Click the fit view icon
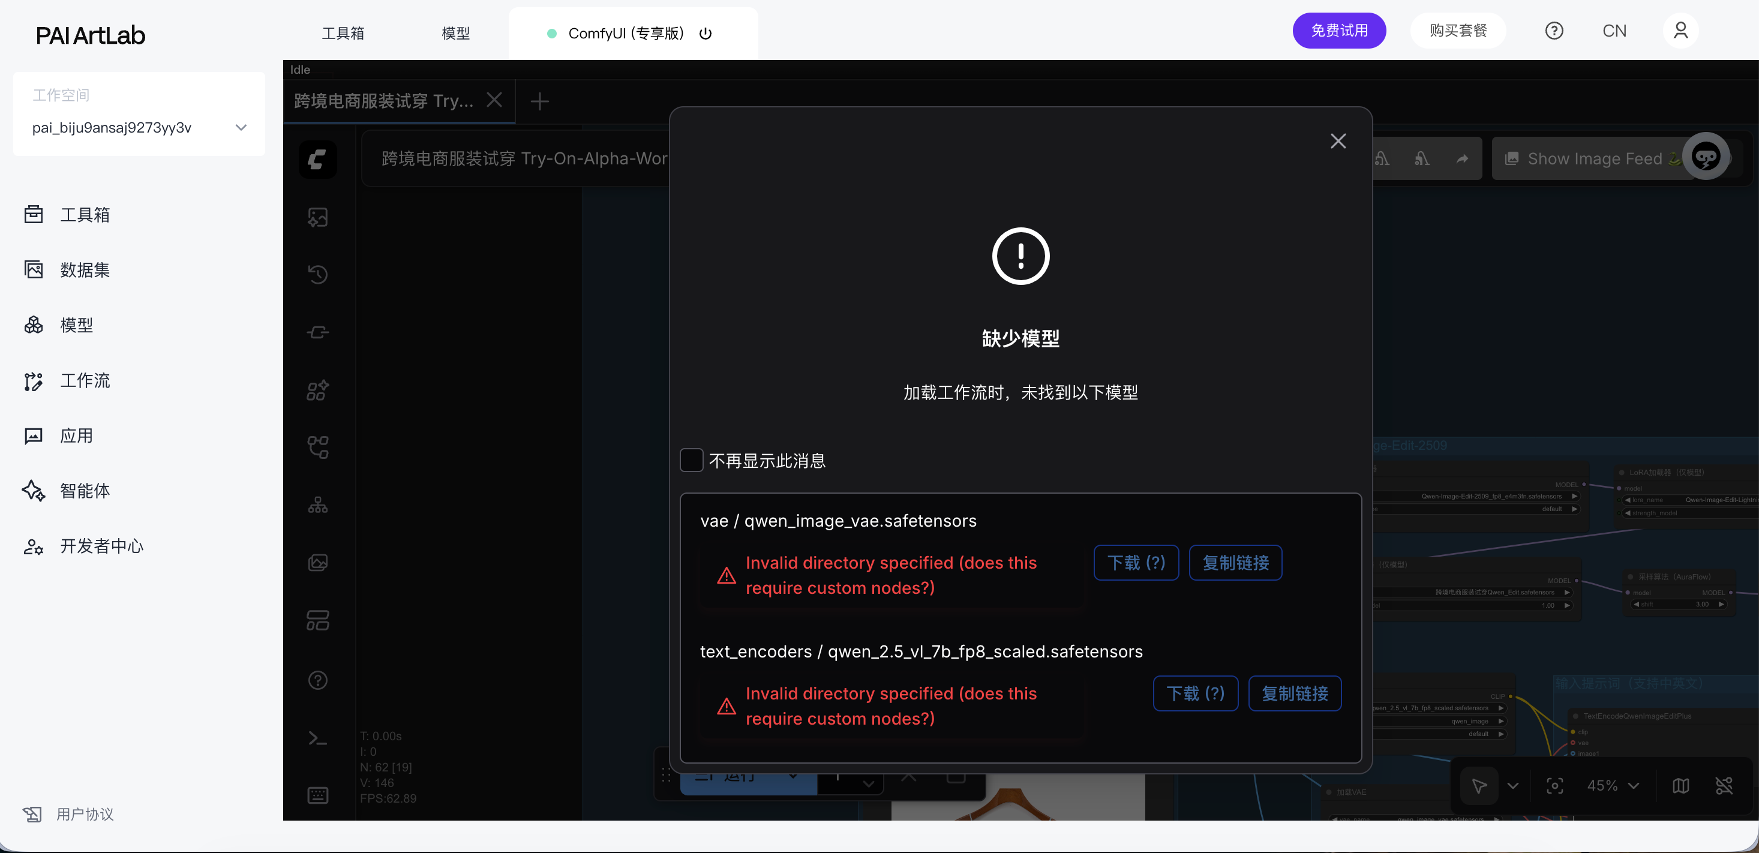1759x853 pixels. pos(1554,785)
